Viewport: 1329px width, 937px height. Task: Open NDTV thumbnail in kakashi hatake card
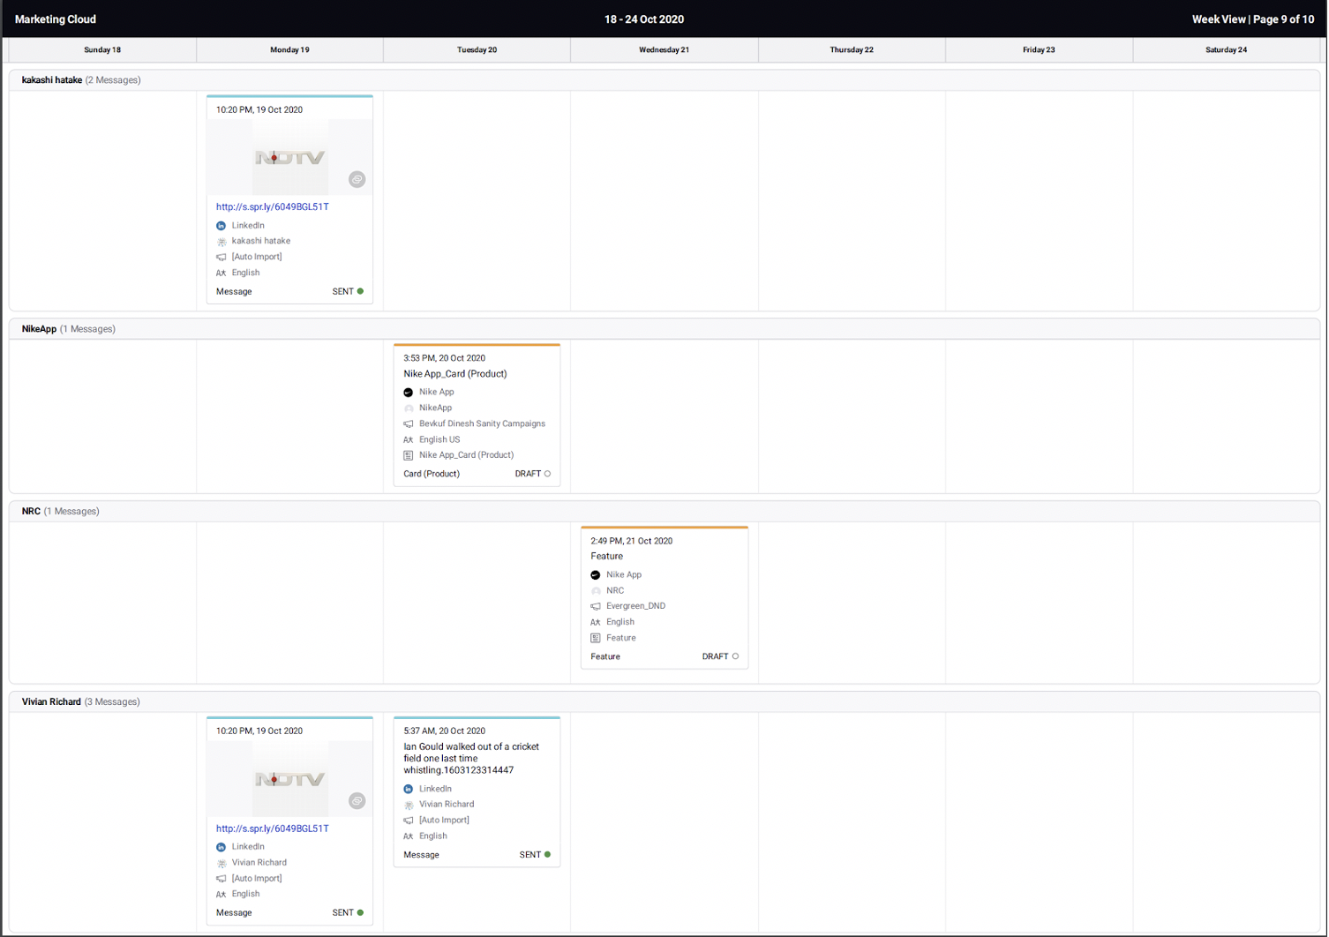(289, 157)
